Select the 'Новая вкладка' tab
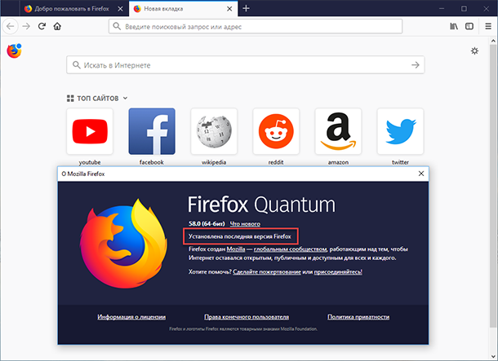 [x=183, y=9]
